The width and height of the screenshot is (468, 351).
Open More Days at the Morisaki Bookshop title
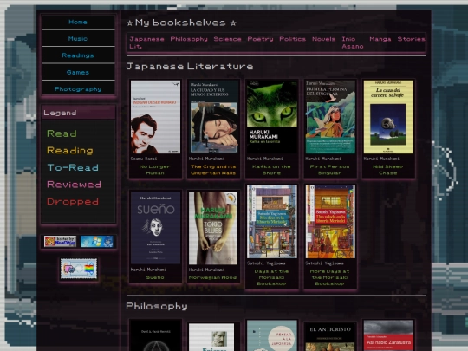pyautogui.click(x=329, y=277)
